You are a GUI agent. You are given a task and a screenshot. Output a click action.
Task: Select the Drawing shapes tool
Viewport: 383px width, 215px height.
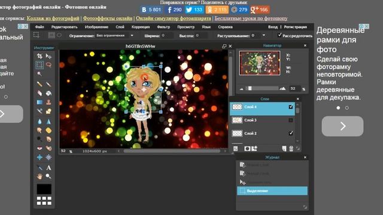coord(48,111)
